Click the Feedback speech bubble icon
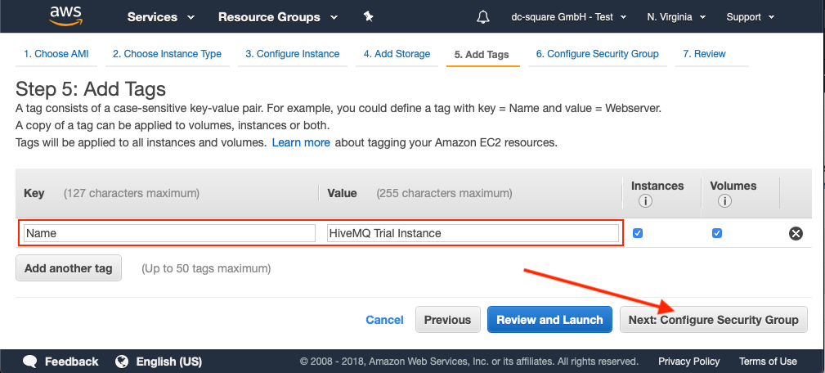Viewport: 825px width, 373px height. click(x=30, y=362)
